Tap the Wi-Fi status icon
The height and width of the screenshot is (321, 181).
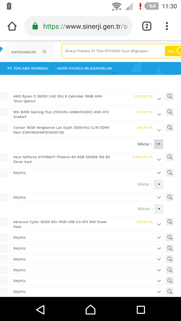[117, 6]
